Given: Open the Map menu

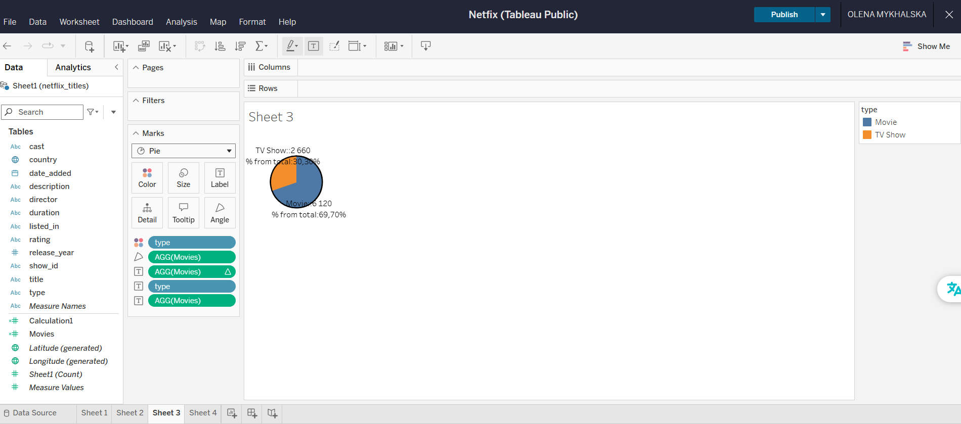Looking at the screenshot, I should pyautogui.click(x=218, y=22).
